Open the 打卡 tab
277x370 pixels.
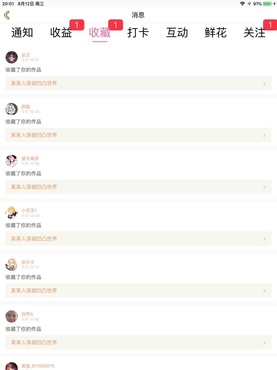click(x=138, y=33)
